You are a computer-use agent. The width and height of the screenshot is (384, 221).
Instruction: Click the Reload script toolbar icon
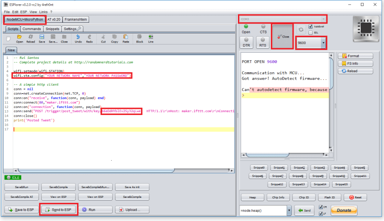click(x=31, y=38)
